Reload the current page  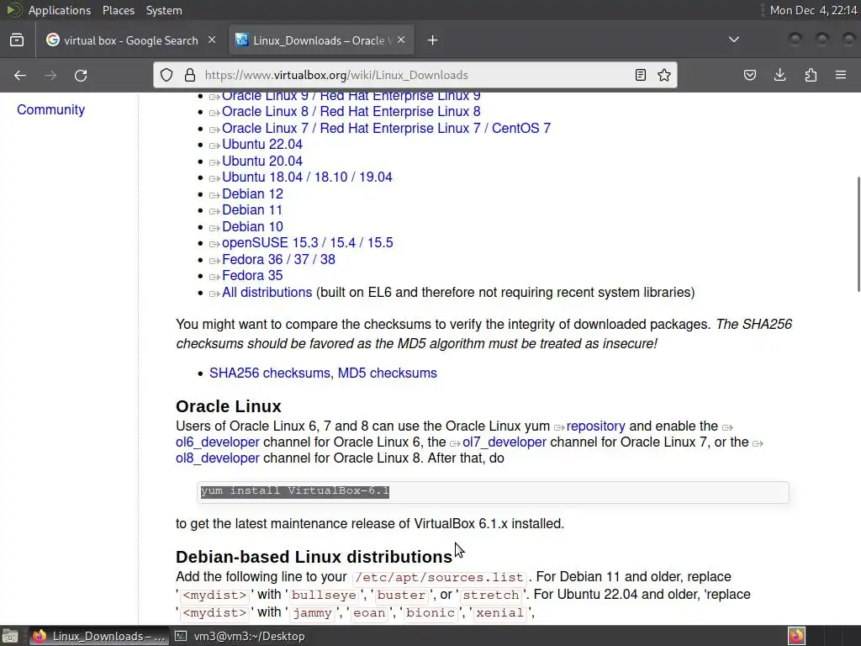[81, 75]
